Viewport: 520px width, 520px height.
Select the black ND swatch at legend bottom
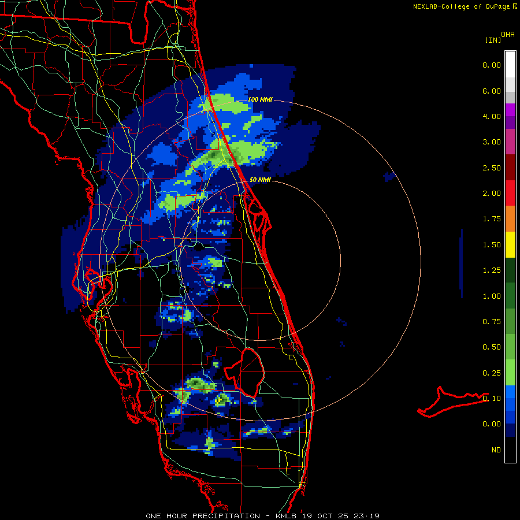(510, 450)
